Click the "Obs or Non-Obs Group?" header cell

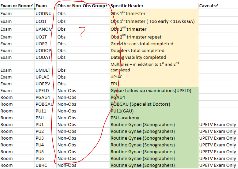(x=83, y=6)
